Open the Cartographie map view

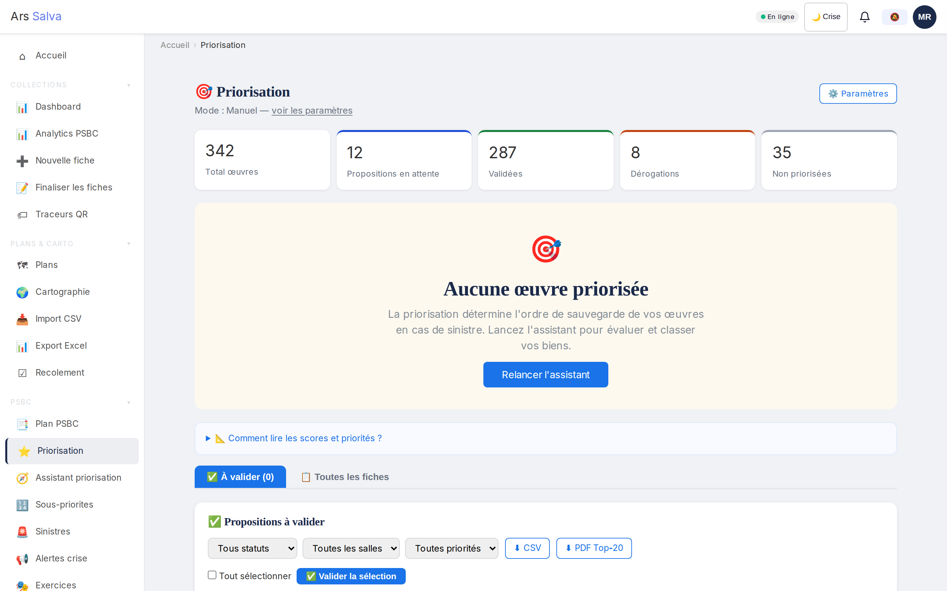tap(62, 292)
